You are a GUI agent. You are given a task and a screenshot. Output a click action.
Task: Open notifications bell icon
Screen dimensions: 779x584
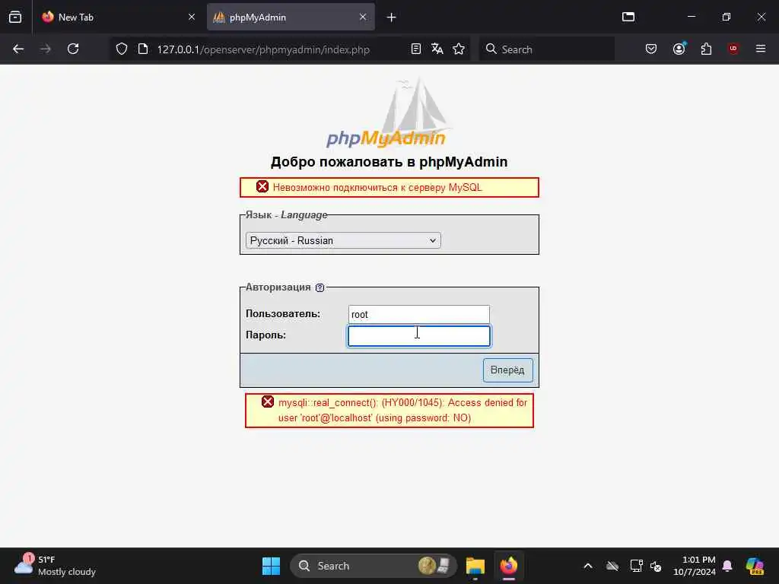pos(727,566)
